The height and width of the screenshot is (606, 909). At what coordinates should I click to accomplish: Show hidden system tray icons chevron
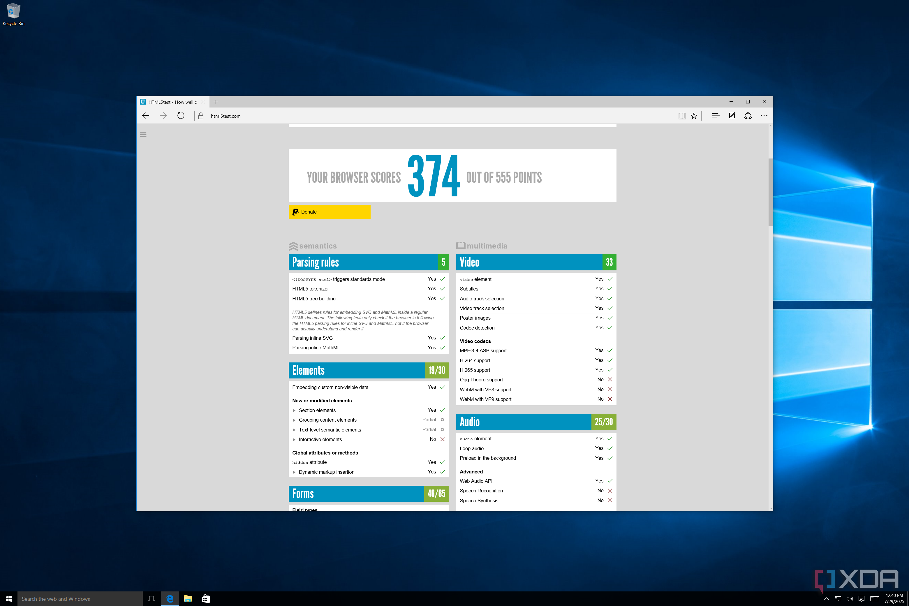(826, 599)
